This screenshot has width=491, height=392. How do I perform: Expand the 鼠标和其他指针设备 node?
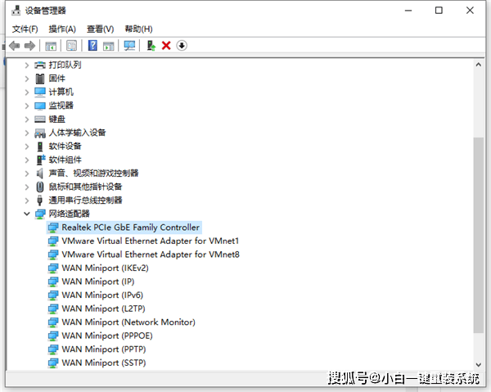[x=27, y=187]
